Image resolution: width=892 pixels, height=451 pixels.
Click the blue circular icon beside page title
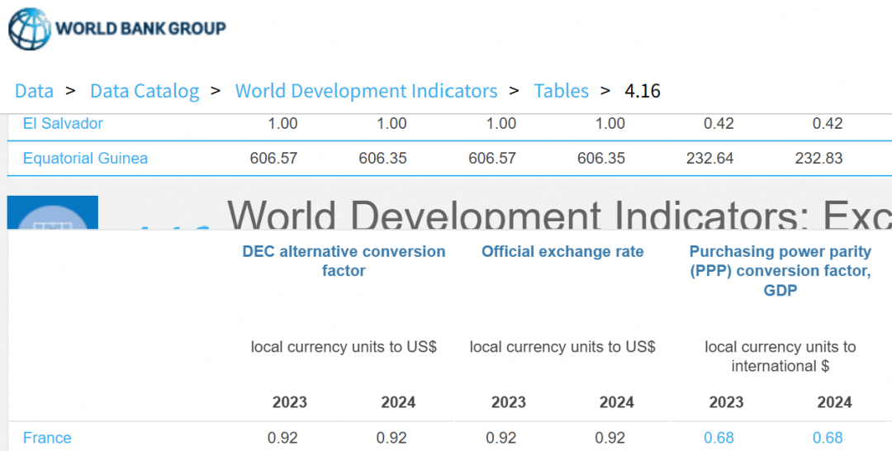53,213
